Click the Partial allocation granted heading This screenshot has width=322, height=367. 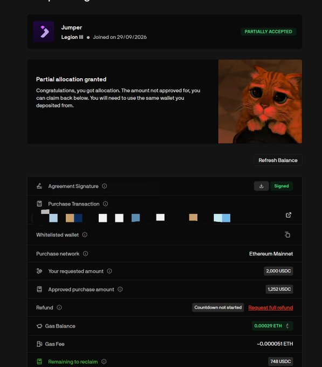point(71,79)
